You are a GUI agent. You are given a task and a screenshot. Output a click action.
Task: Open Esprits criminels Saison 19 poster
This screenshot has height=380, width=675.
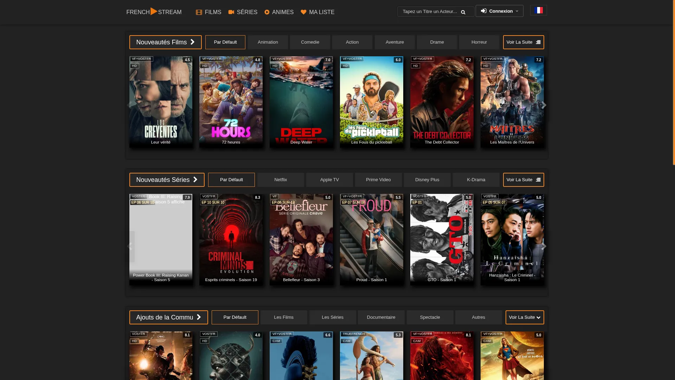pos(231,240)
